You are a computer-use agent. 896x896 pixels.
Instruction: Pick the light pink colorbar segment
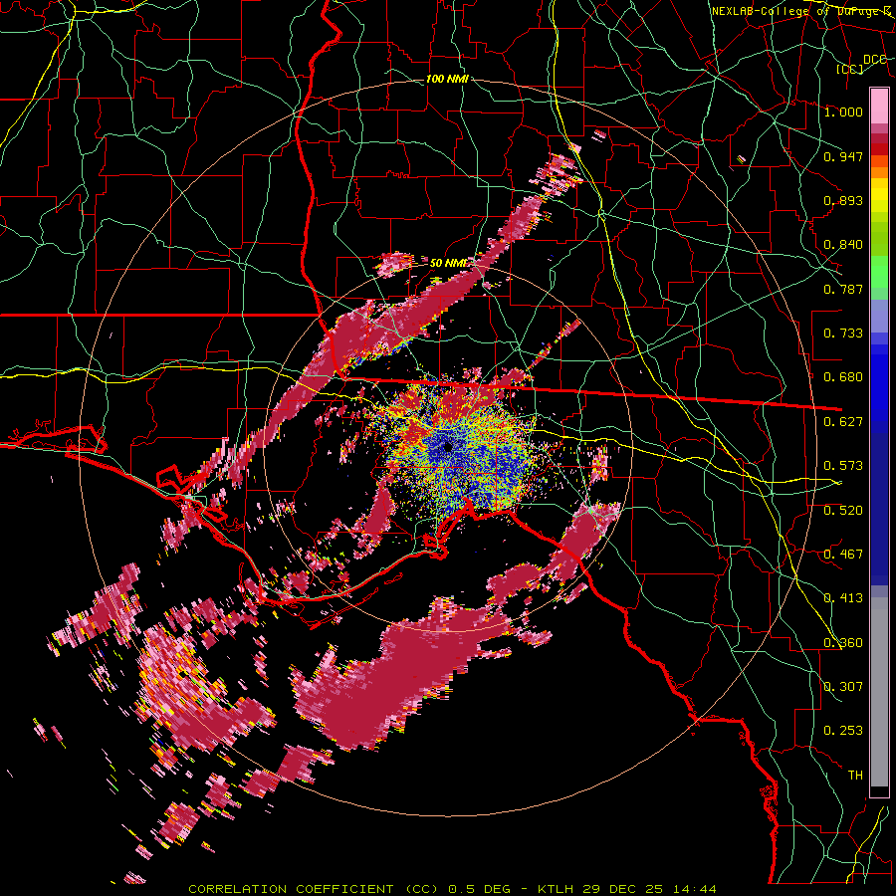point(879,107)
